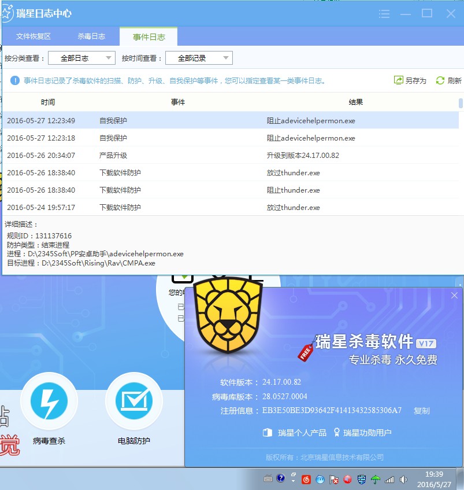Click the green 刷新 refresh icon
This screenshot has height=490, width=464.
pyautogui.click(x=440, y=80)
